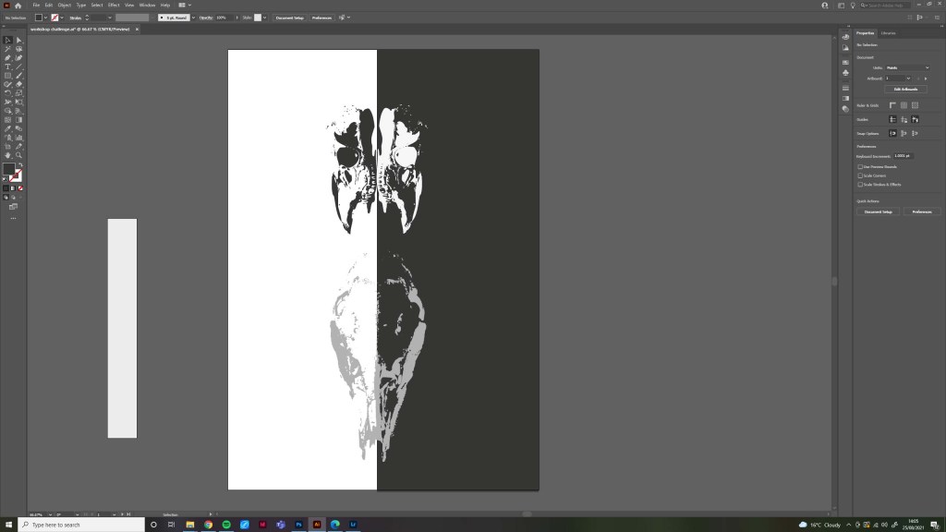Show rulers in Ruler & Grids
This screenshot has height=532, width=946.
[x=892, y=105]
